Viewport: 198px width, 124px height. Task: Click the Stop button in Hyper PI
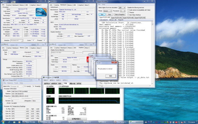tap(110, 15)
